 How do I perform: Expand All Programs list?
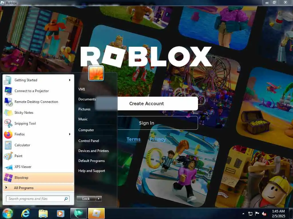pyautogui.click(x=38, y=188)
